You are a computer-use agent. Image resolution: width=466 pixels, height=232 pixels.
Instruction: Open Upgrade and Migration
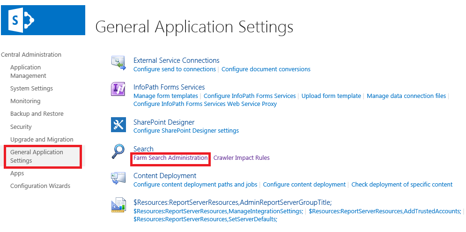pyautogui.click(x=42, y=140)
